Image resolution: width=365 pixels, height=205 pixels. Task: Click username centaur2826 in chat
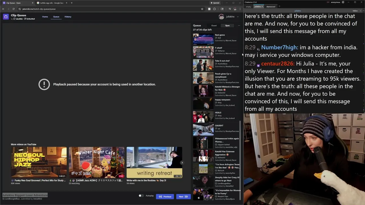(277, 64)
